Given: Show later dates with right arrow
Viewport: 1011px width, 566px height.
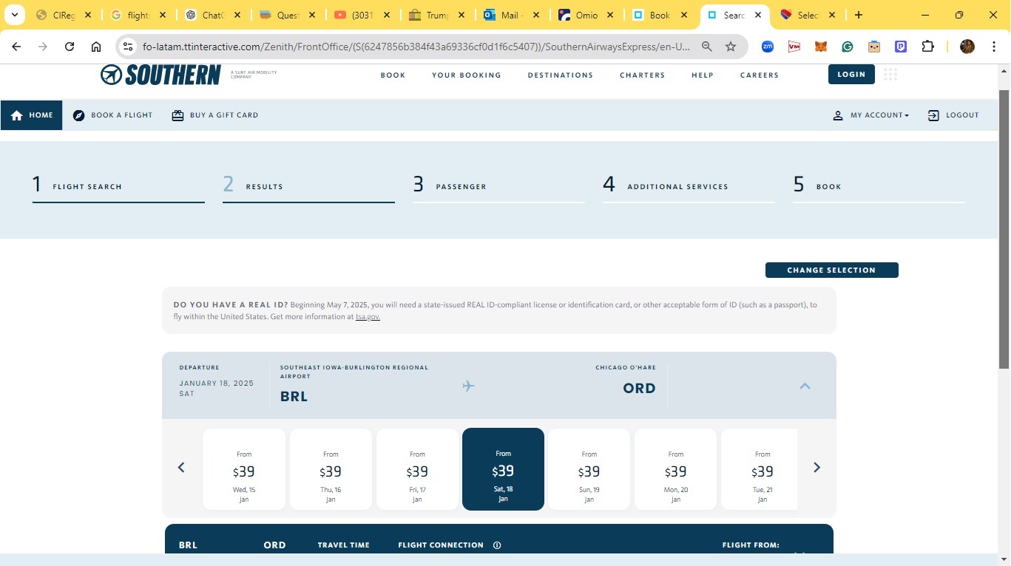Looking at the screenshot, I should [816, 467].
